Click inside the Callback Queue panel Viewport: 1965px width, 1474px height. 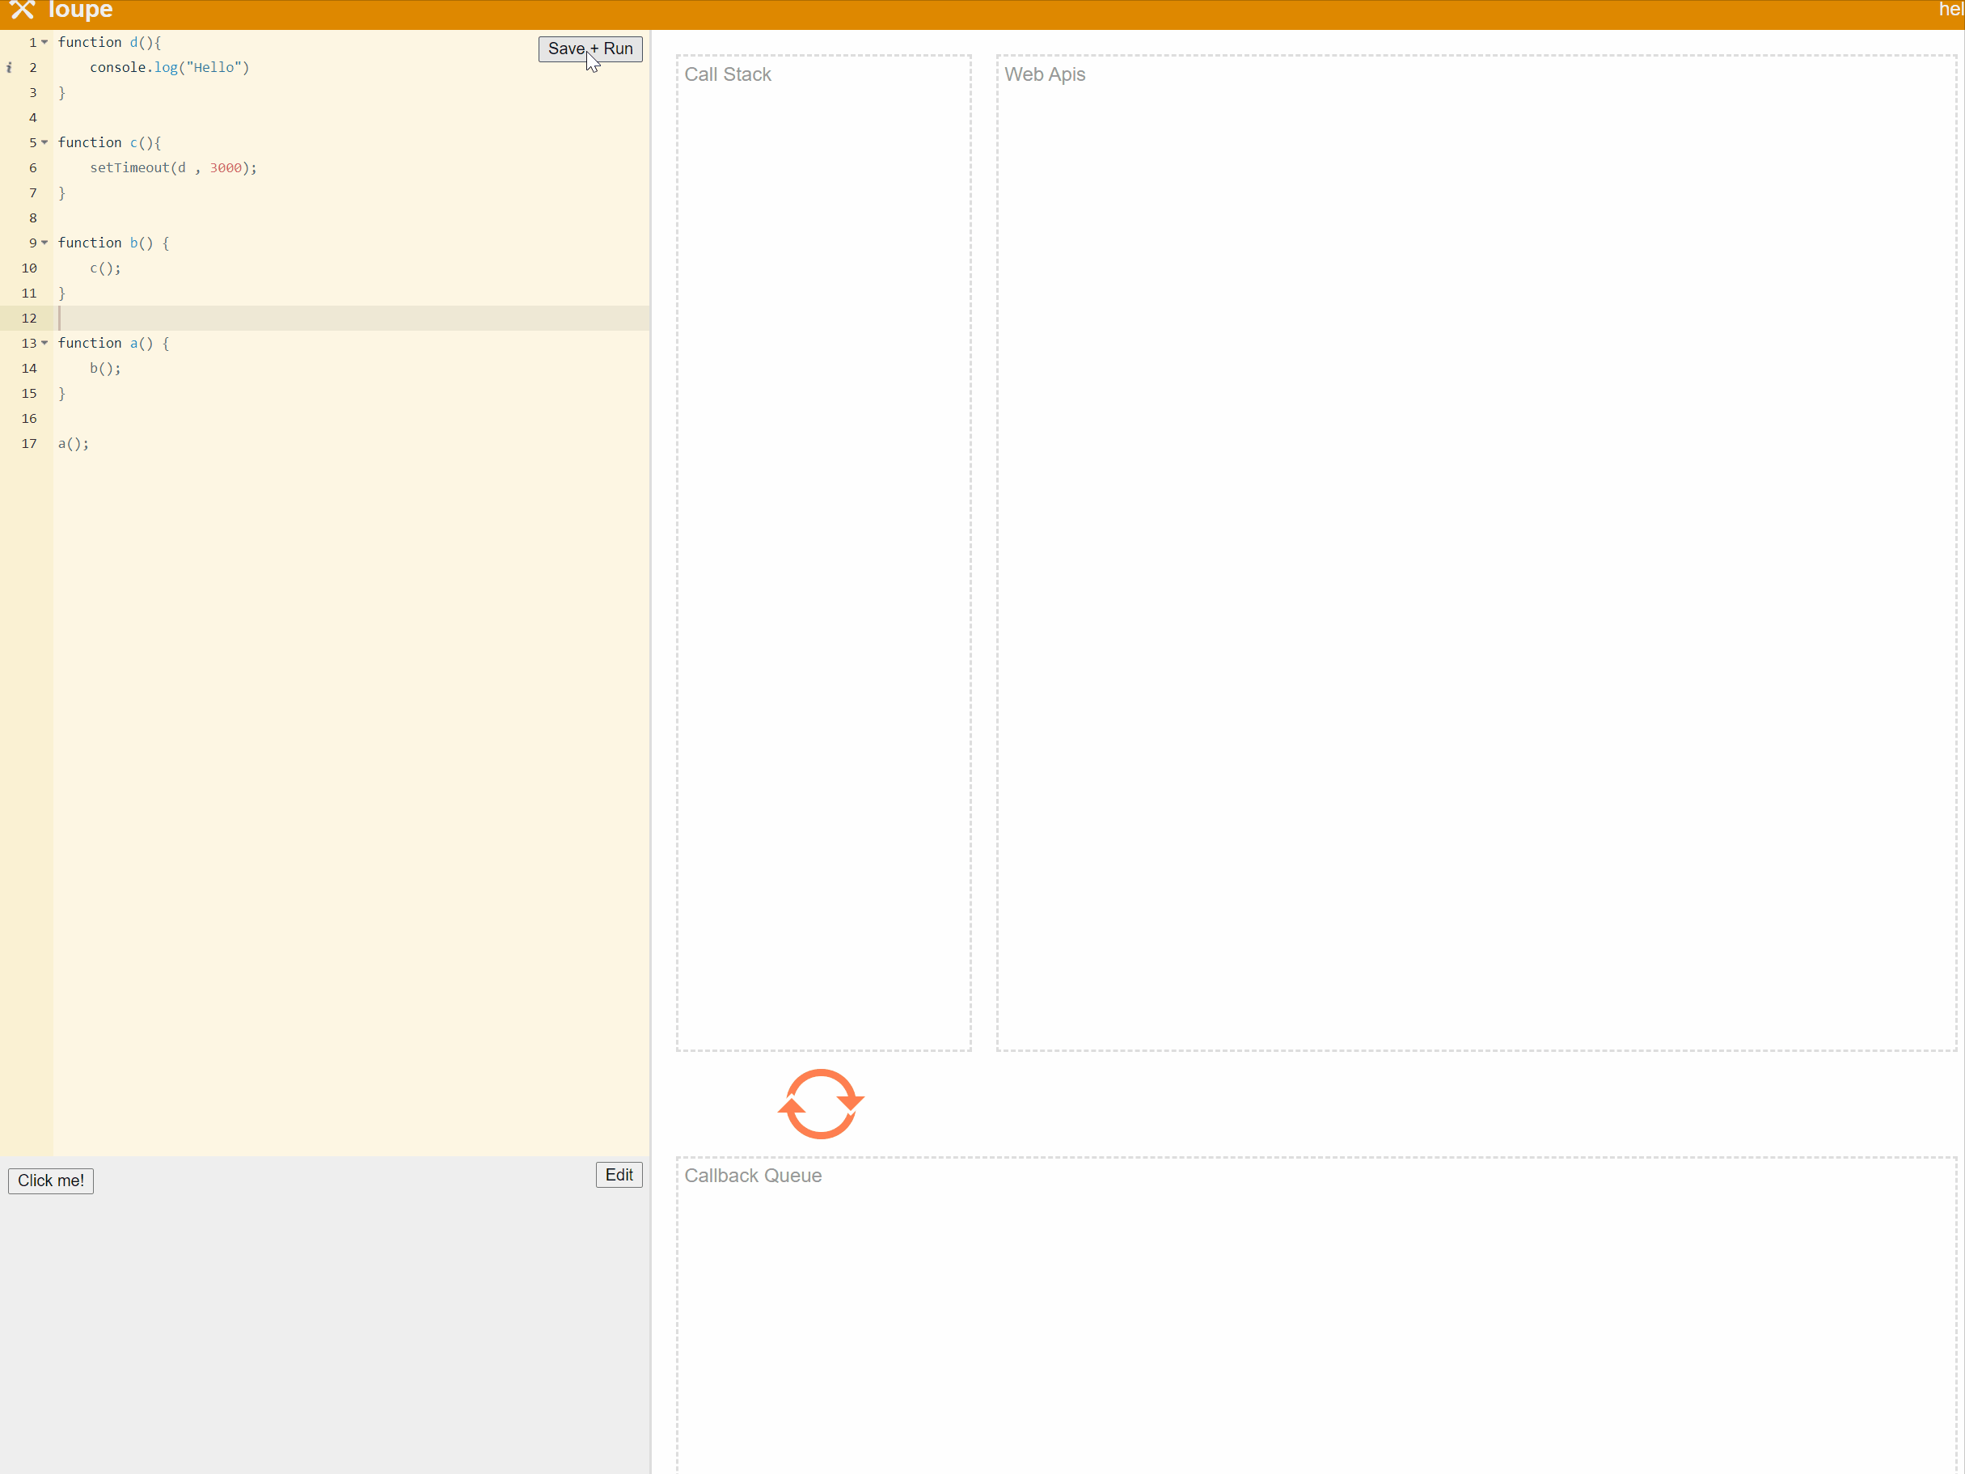[1315, 1324]
